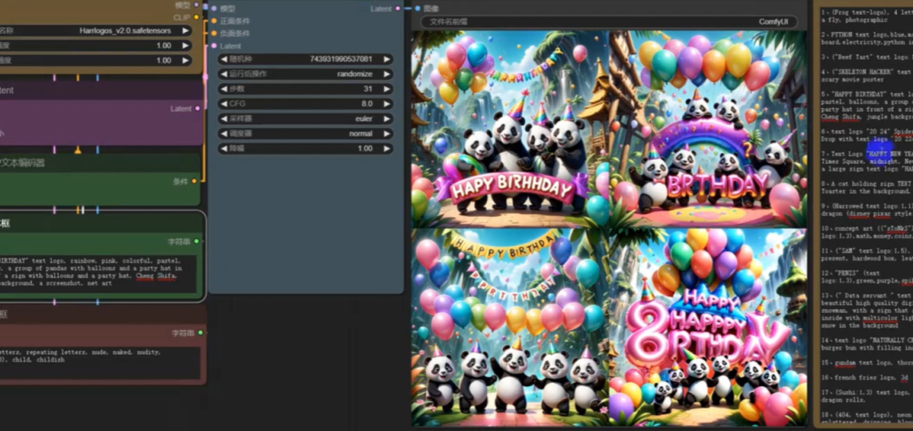Open the rainbow arch BRTHDAY image
Screen dimensions: 913x431
point(708,128)
